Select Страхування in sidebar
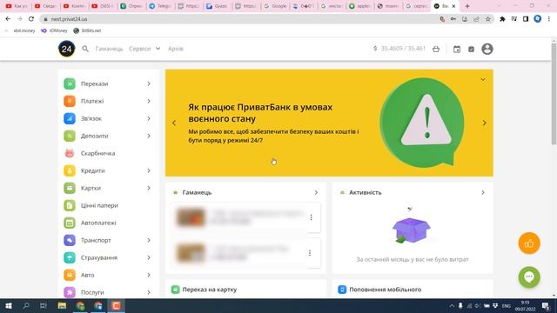This screenshot has height=313, width=557. [98, 257]
